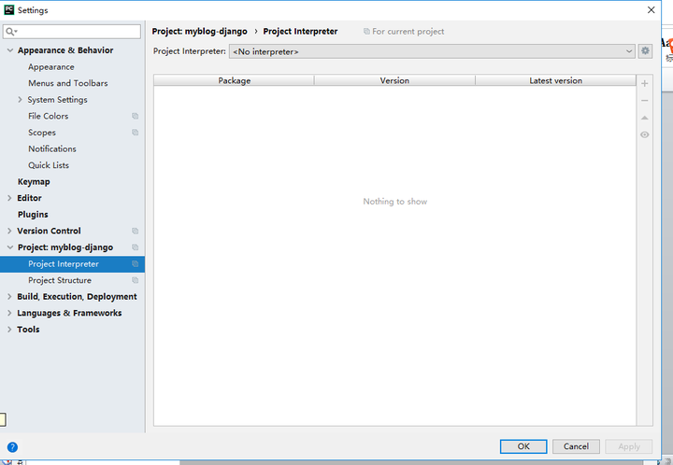This screenshot has width=673, height=465.
Task: Click the minus icon to uninstall package
Action: (x=644, y=101)
